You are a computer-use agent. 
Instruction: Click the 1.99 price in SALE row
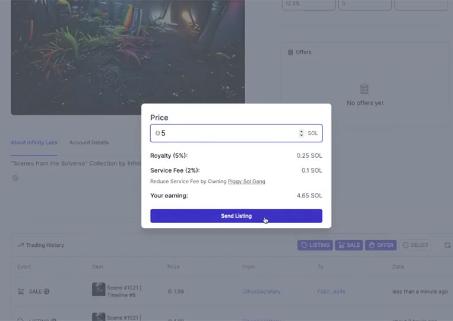176,291
